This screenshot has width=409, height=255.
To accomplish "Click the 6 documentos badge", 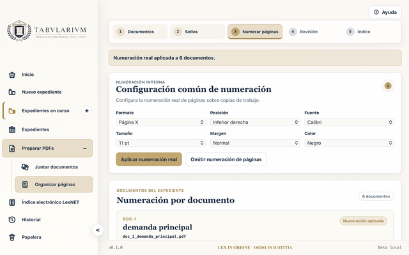I will 376,196.
